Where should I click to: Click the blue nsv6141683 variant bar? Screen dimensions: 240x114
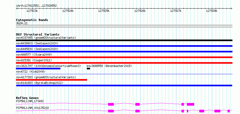(x=124, y=85)
